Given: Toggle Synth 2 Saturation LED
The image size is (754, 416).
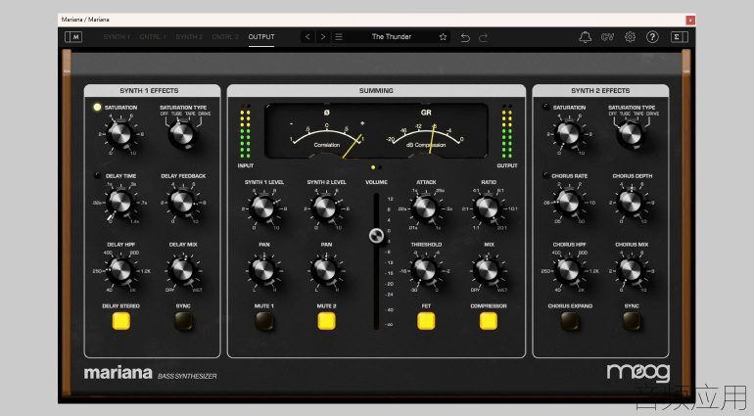Looking at the screenshot, I should point(545,108).
